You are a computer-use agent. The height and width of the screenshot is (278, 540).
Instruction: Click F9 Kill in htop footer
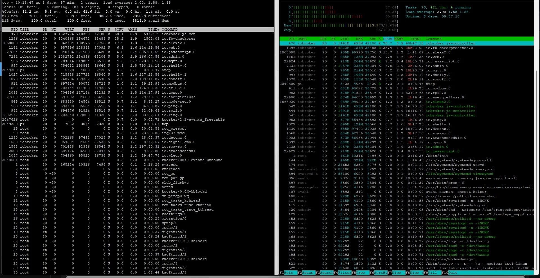click(x=433, y=273)
